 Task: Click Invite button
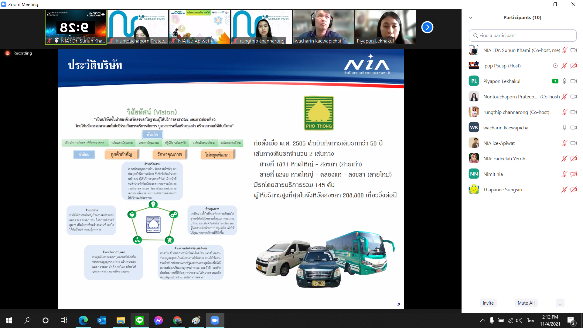tap(488, 303)
